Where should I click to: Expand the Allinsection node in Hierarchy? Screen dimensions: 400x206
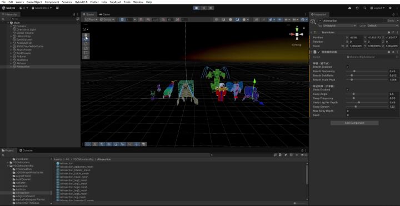click(11, 67)
